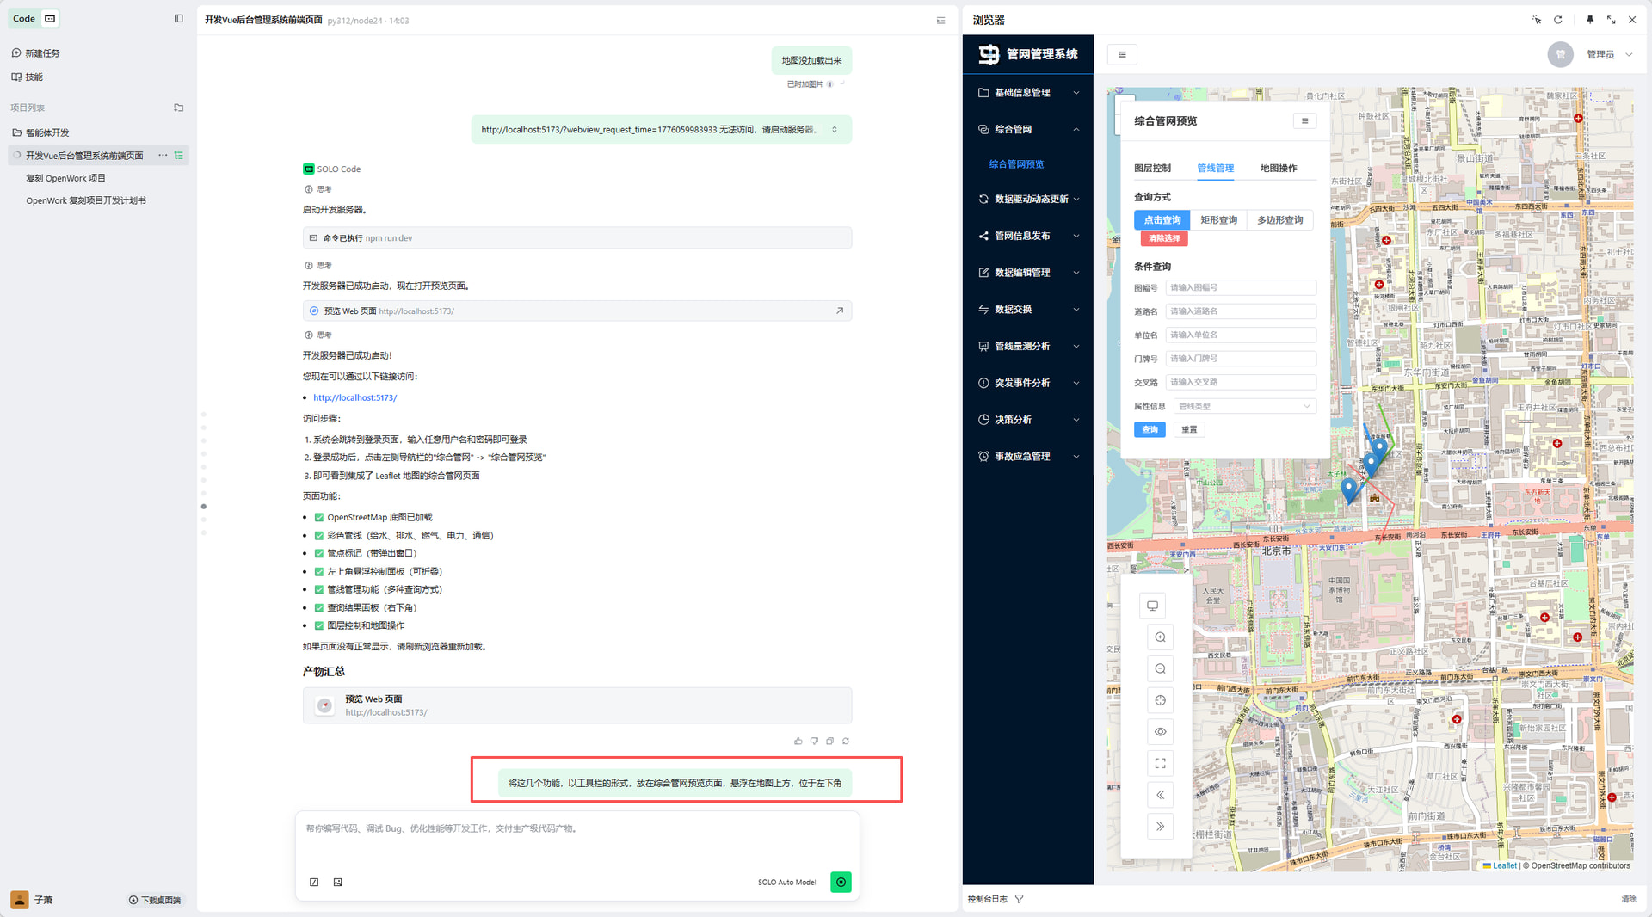Viewport: 1652px width, 917px height.
Task: Click the monitor icon in map toolbar
Action: tap(1152, 606)
